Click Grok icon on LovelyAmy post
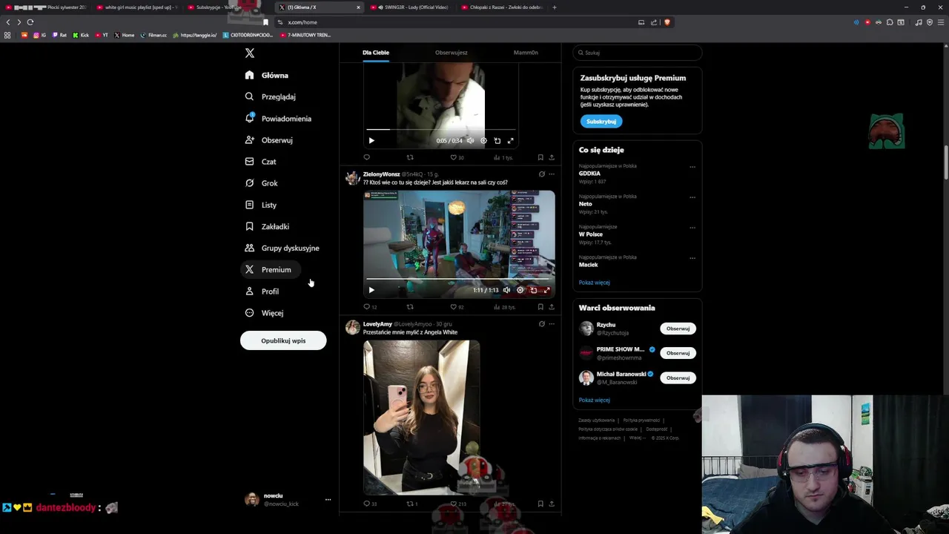This screenshot has width=949, height=534. click(541, 324)
